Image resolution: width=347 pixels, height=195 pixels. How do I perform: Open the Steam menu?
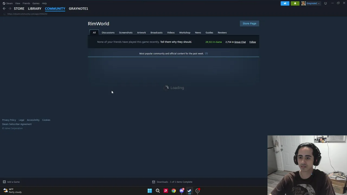pos(9,3)
